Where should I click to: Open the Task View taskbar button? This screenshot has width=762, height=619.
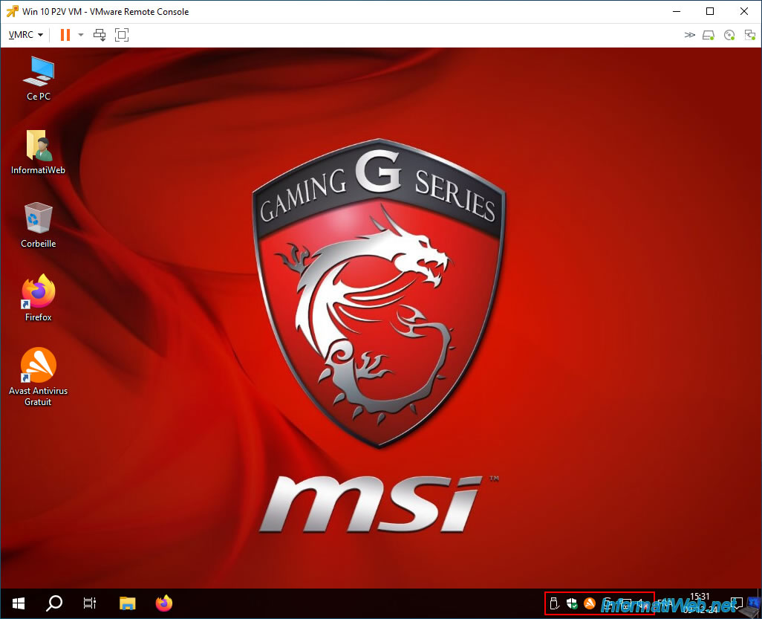(90, 603)
